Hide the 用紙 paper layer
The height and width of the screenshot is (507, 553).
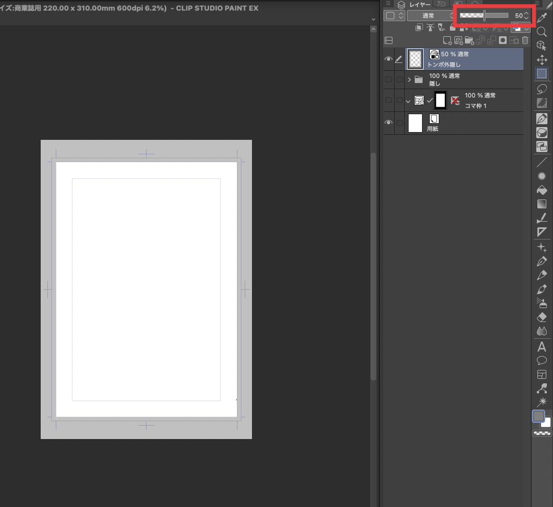tap(389, 123)
